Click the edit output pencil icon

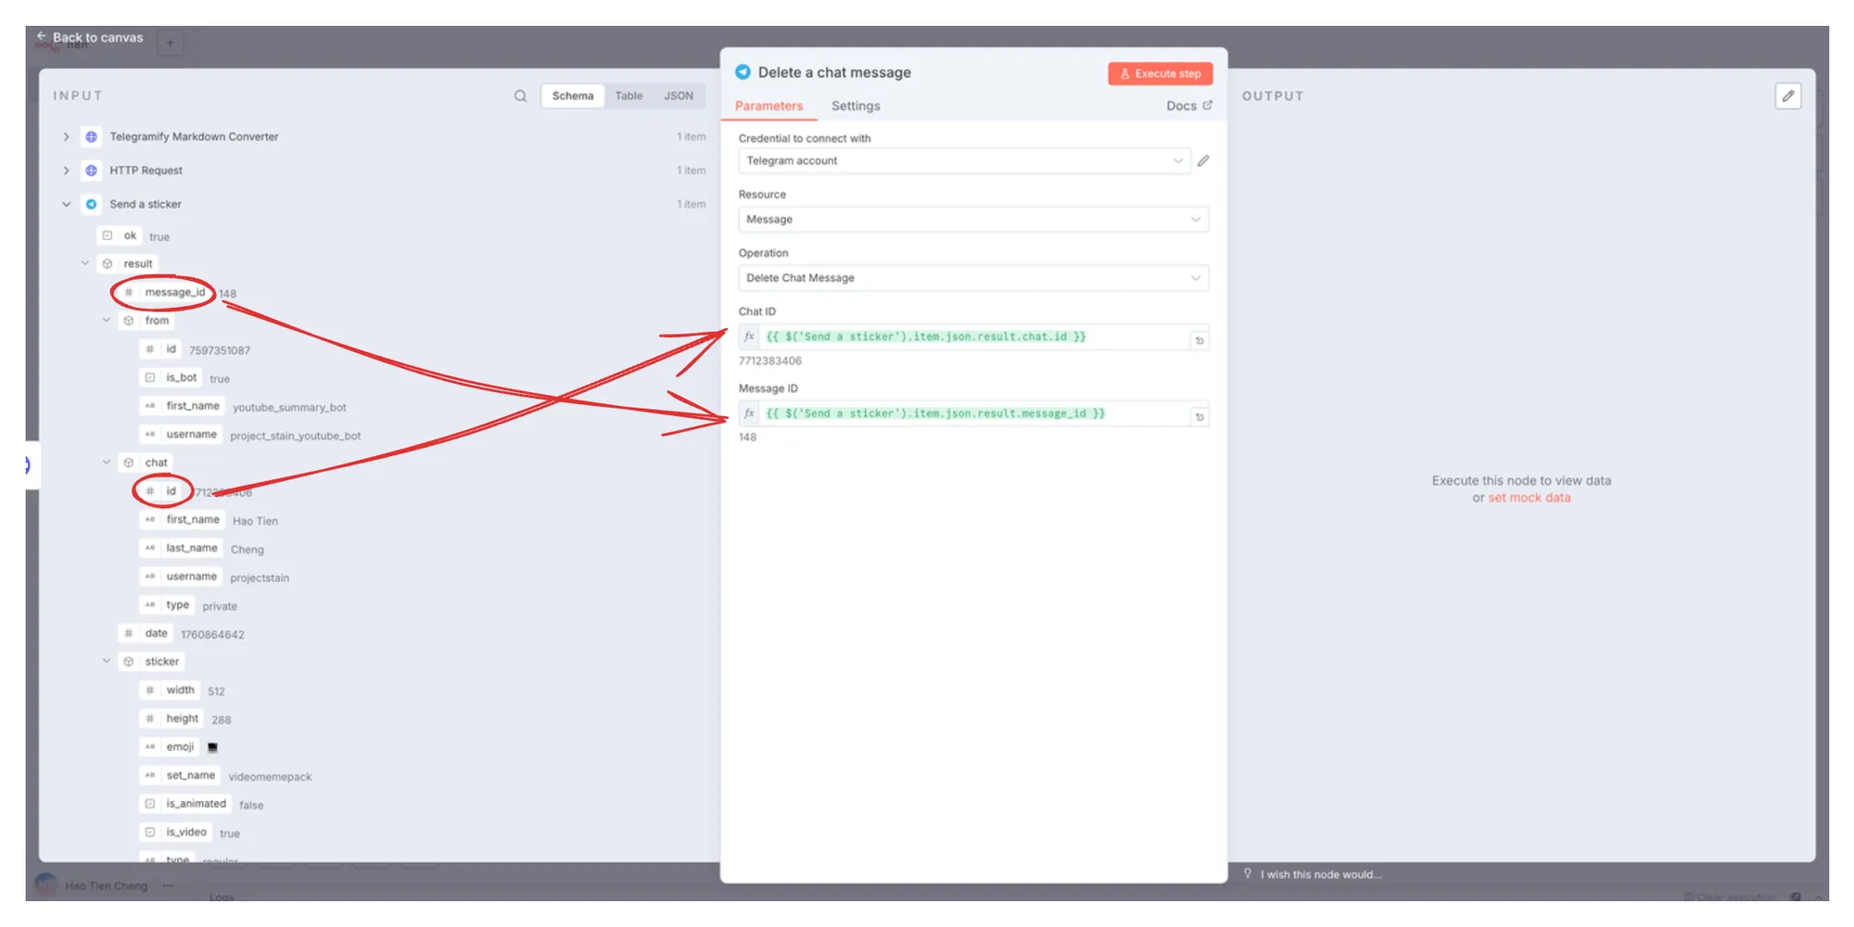click(x=1788, y=96)
